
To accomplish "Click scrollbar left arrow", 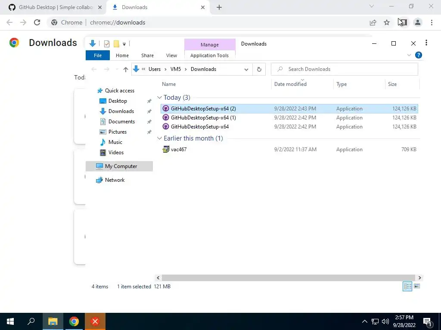I will pyautogui.click(x=158, y=278).
